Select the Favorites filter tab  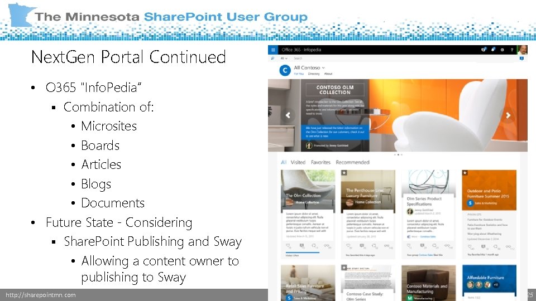tap(320, 162)
